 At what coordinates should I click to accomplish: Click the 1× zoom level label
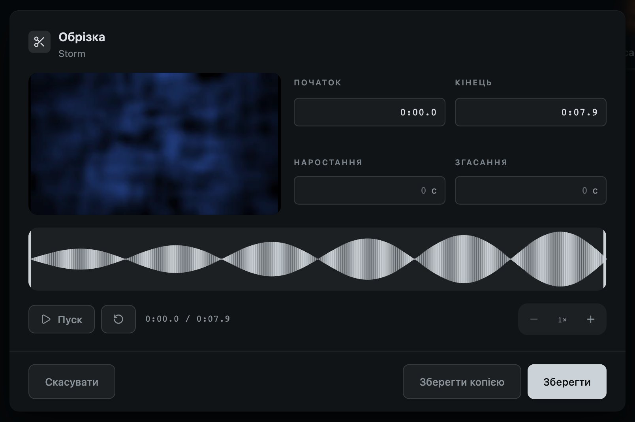pyautogui.click(x=562, y=320)
